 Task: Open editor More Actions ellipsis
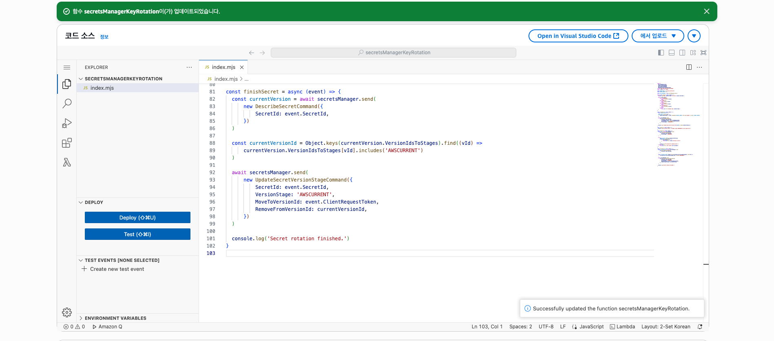[x=699, y=67]
